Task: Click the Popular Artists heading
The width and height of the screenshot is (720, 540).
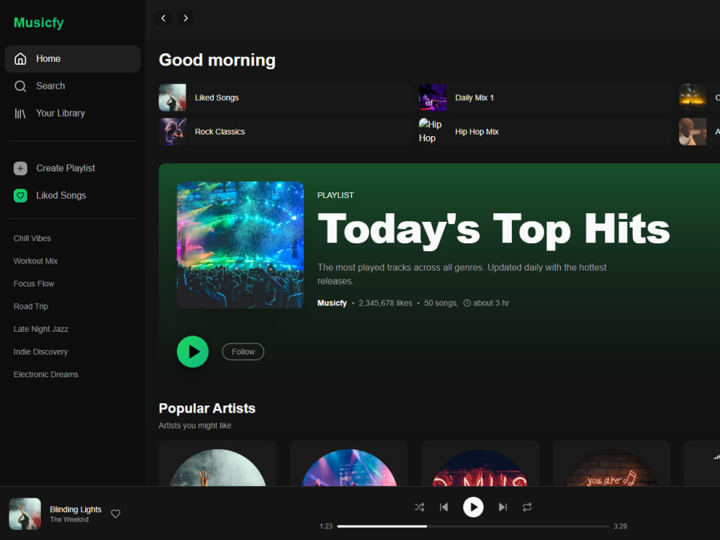Action: point(207,408)
